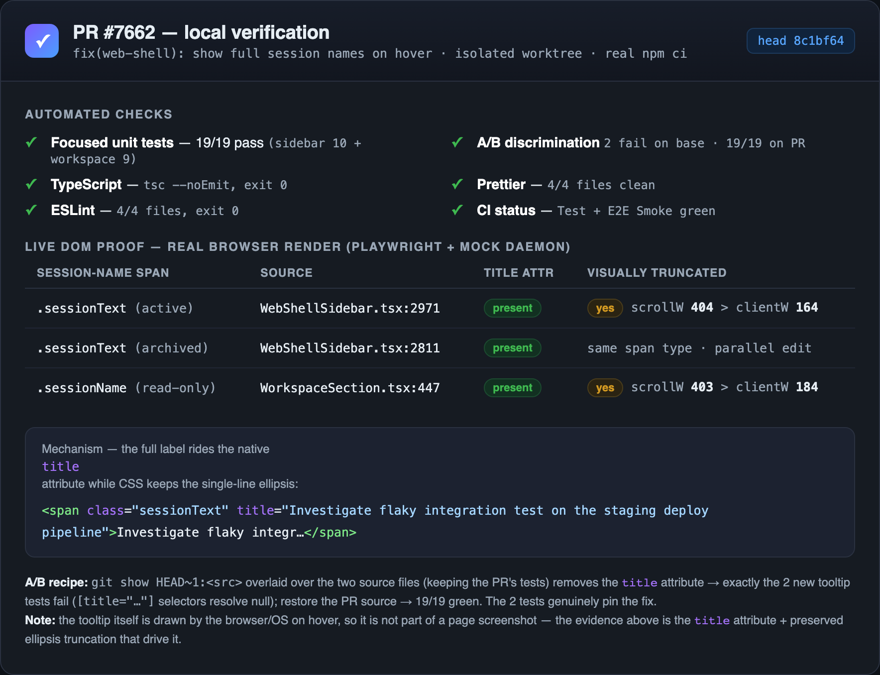Click the present badge in the active row
The width and height of the screenshot is (880, 675).
click(512, 308)
